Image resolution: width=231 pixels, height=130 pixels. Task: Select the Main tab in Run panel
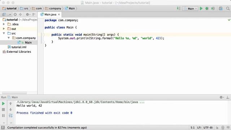(x=13, y=97)
